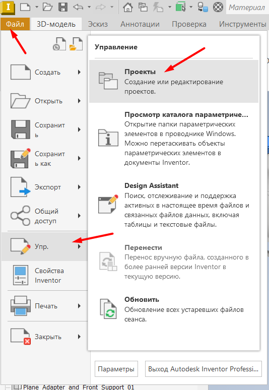Expand the Закрыть submenu arrow
Screen dimensions: 269x390
click(x=79, y=337)
